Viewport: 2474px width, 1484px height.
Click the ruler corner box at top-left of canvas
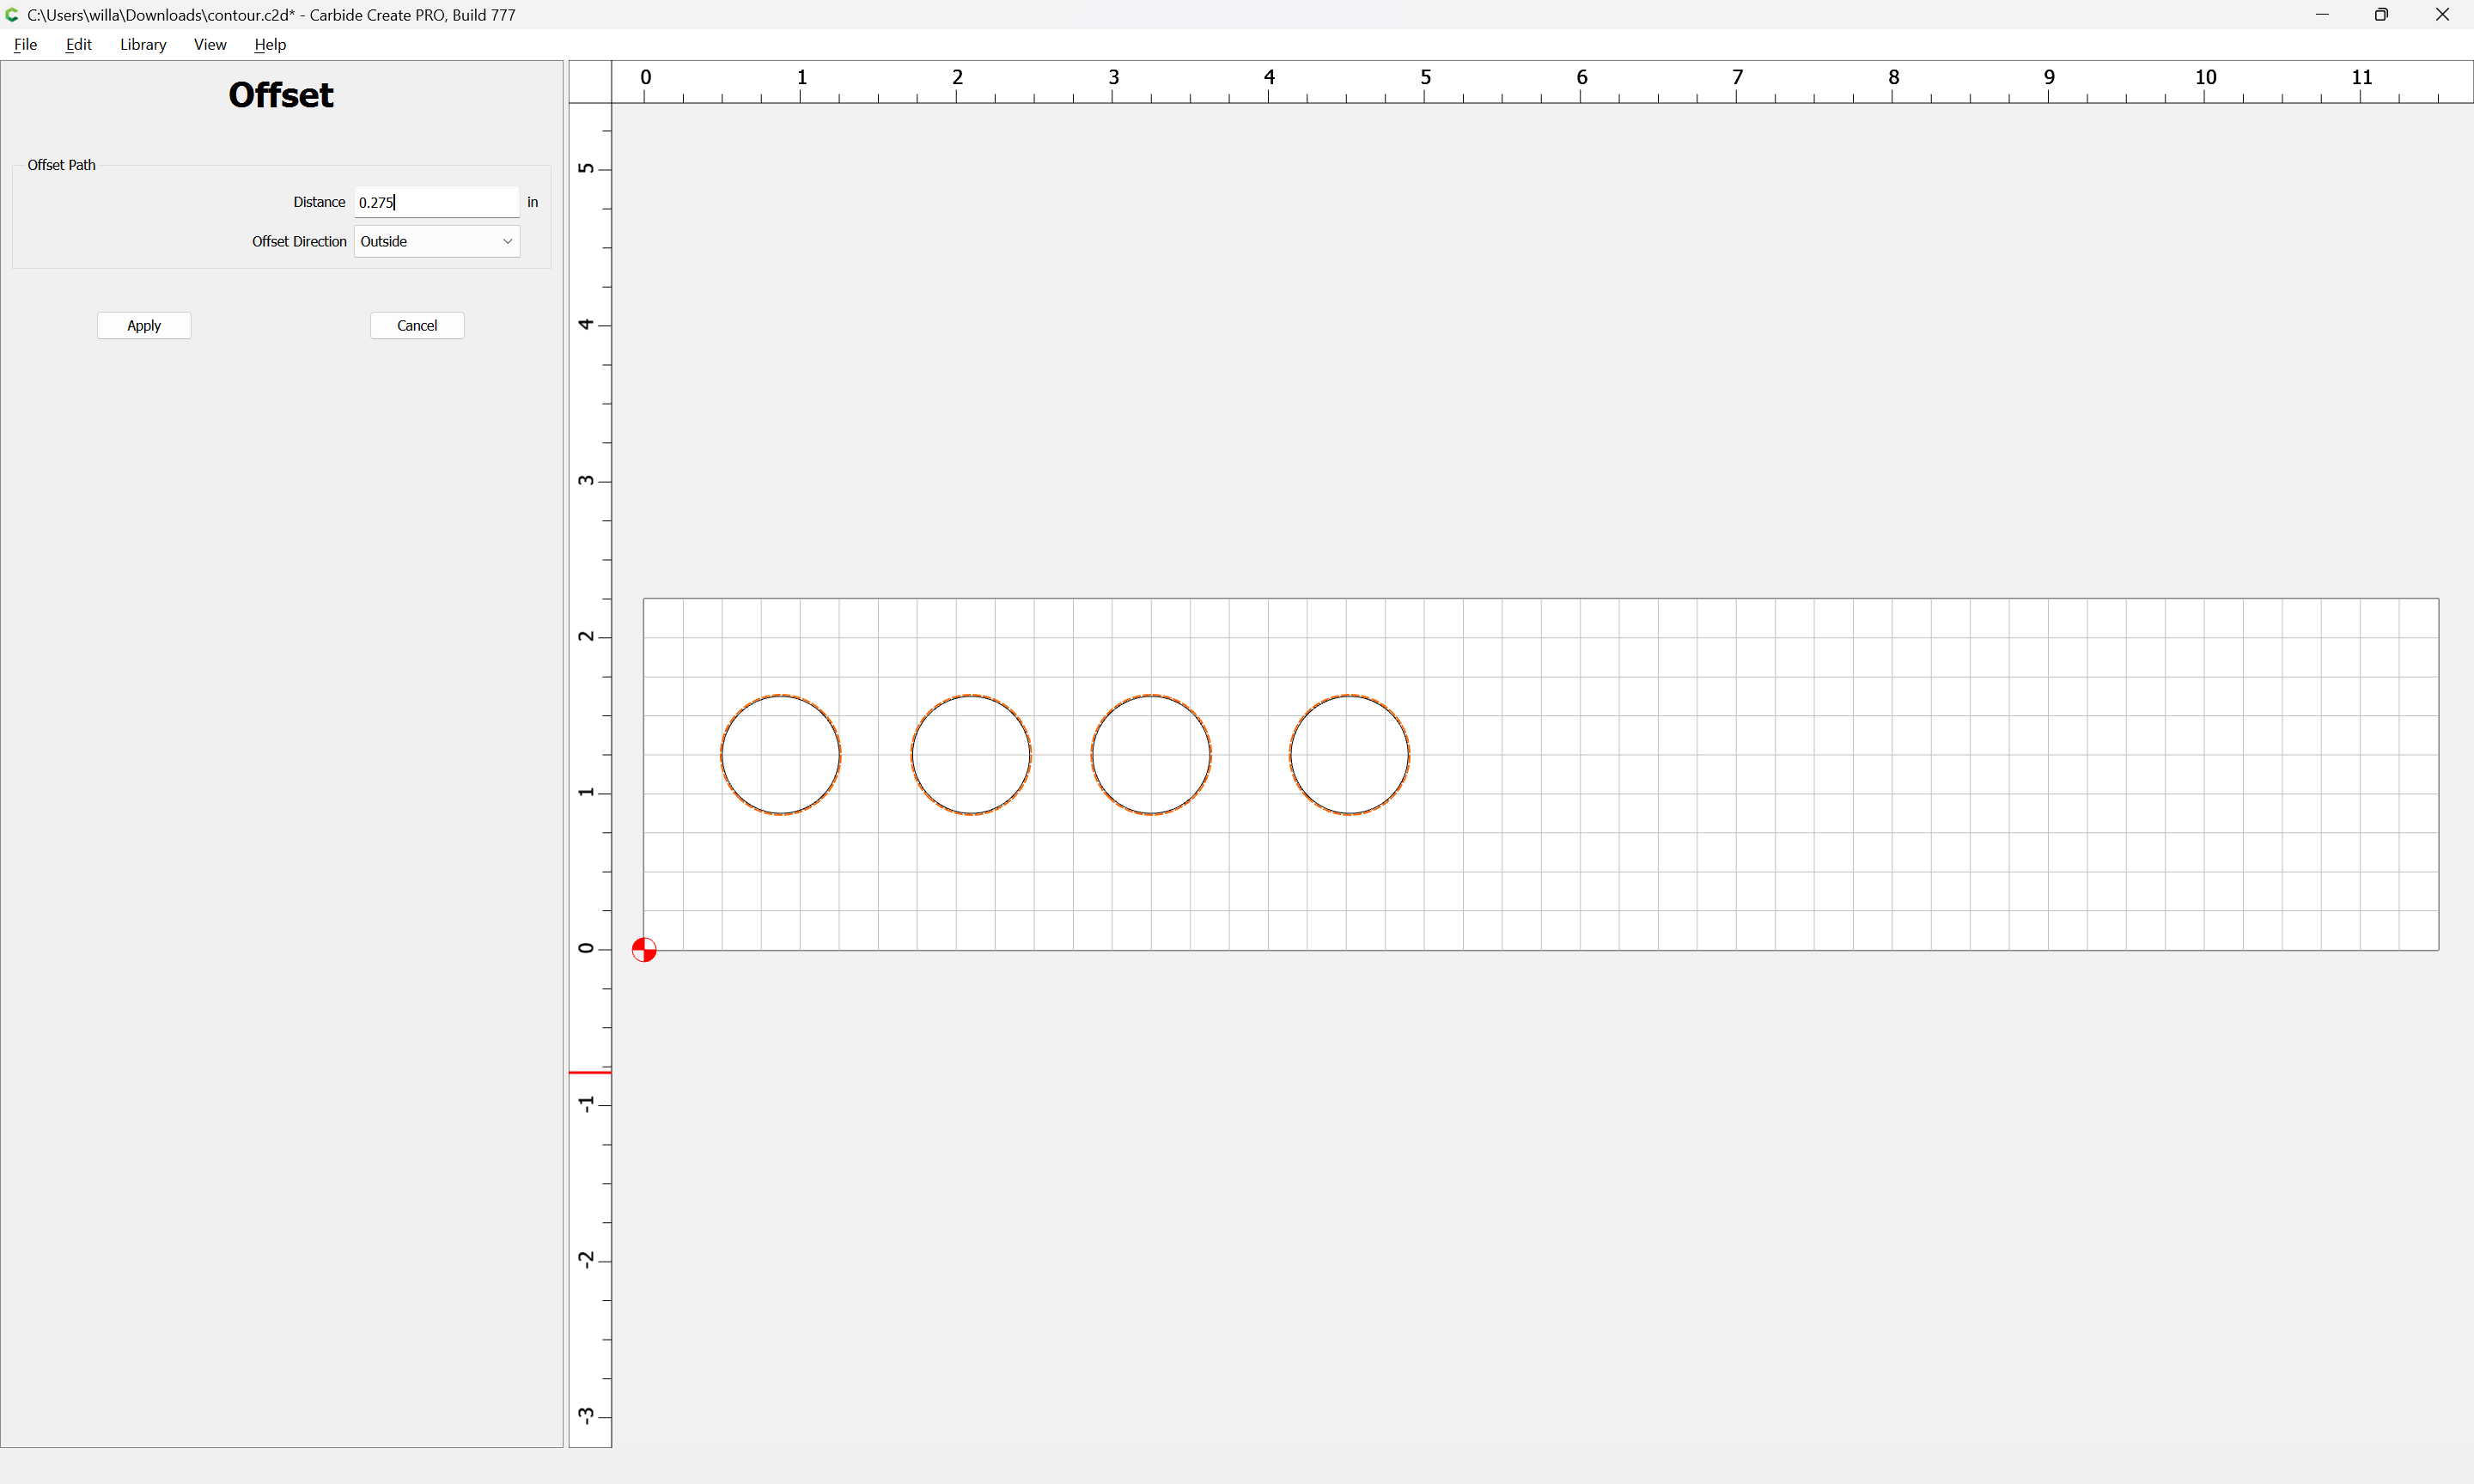click(x=590, y=82)
